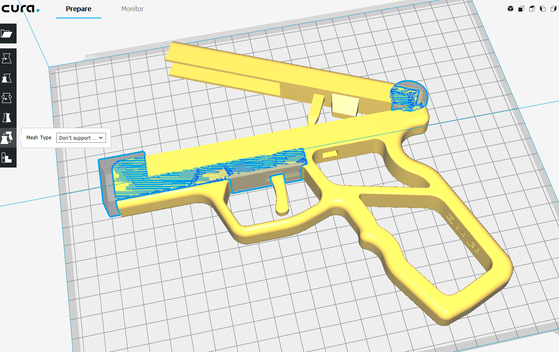Open a model file
The height and width of the screenshot is (352, 559).
(8, 34)
